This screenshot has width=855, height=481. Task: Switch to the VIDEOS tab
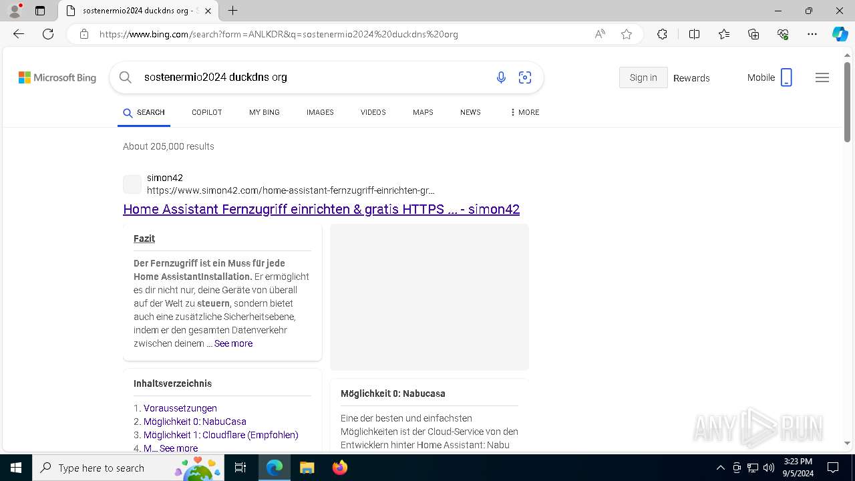coord(373,112)
